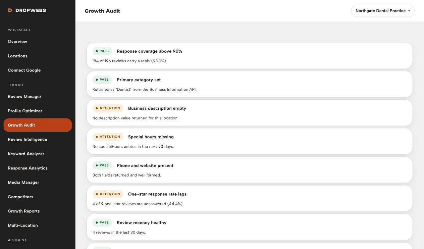Click the PASS badge on Review recency healthy

tap(102, 223)
